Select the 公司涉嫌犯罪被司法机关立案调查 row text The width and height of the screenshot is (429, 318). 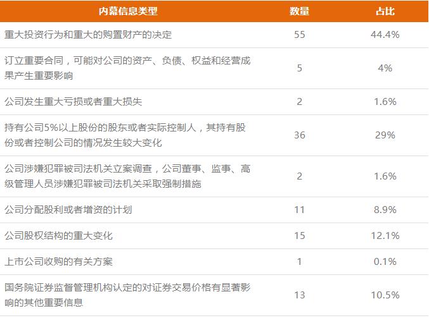tap(127, 176)
